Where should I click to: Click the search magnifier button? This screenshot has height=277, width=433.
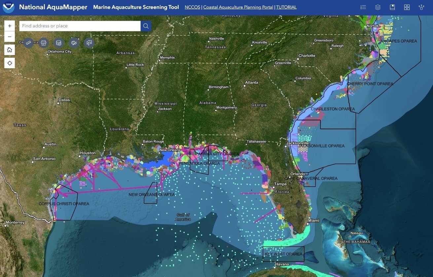click(x=146, y=26)
